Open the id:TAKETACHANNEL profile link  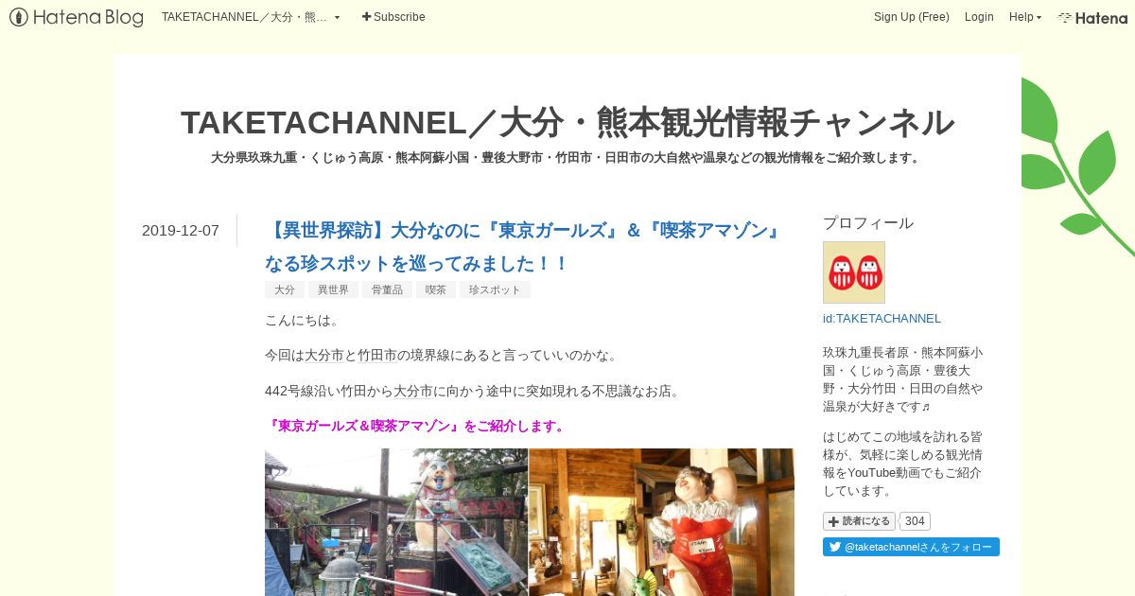point(882,319)
